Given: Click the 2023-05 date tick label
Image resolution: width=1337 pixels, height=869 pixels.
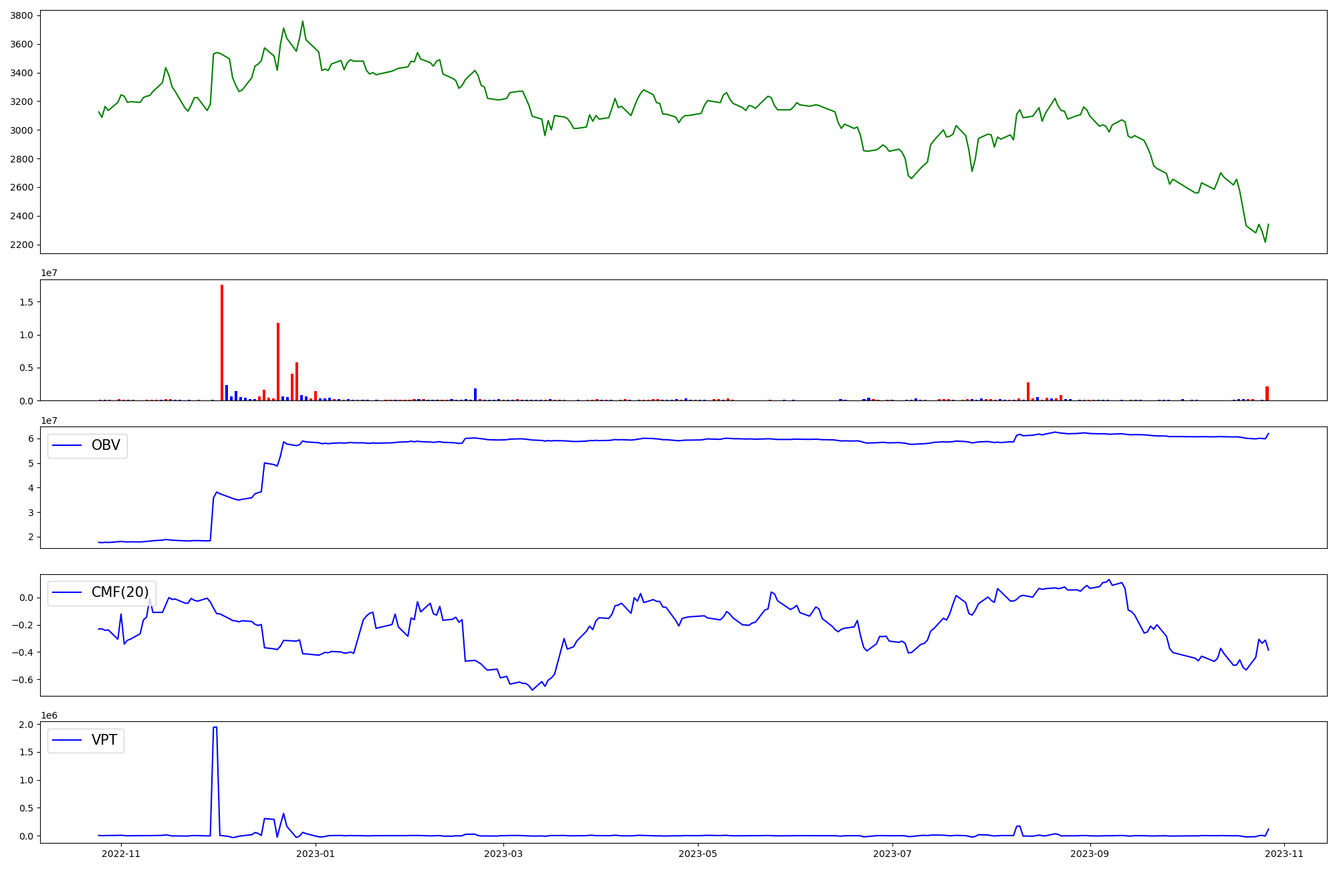Looking at the screenshot, I should [x=699, y=854].
